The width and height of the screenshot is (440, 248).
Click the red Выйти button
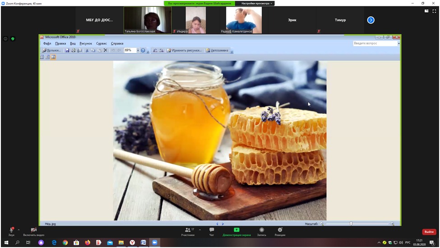coord(429,232)
